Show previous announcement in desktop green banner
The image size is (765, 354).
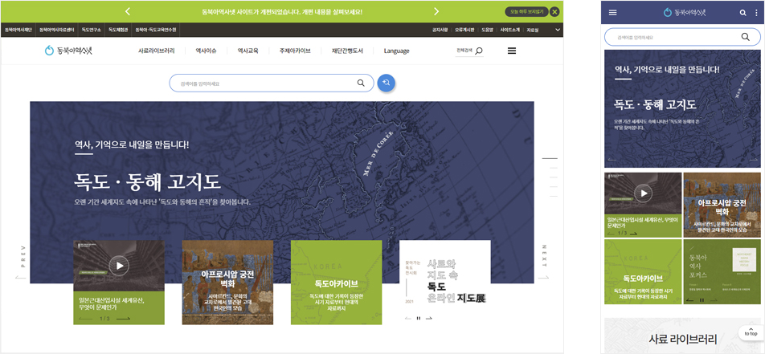(x=127, y=11)
